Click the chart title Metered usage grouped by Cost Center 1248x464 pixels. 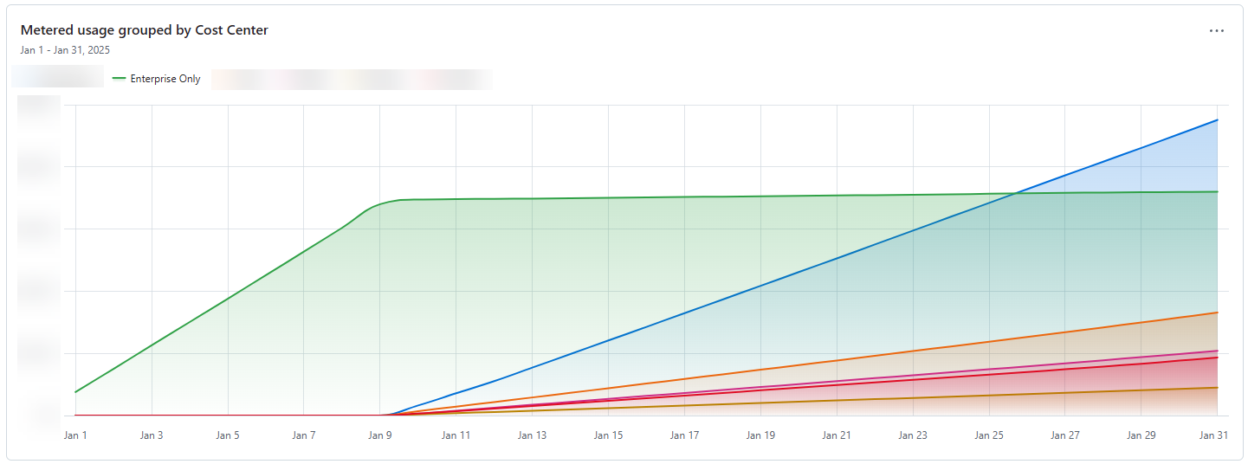click(x=144, y=30)
